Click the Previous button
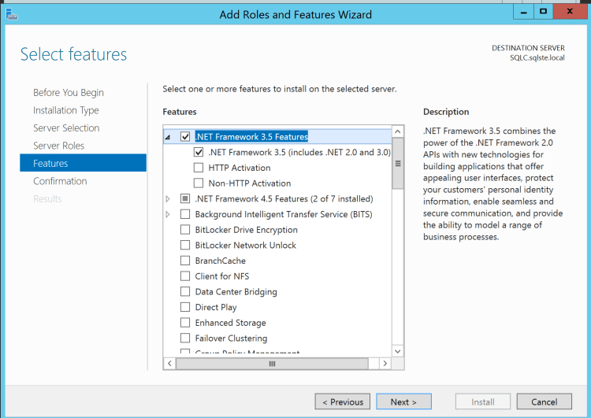This screenshot has width=591, height=418. coord(342,402)
